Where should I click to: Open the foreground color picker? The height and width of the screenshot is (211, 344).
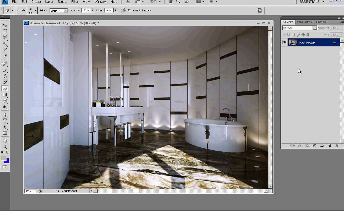click(3, 158)
